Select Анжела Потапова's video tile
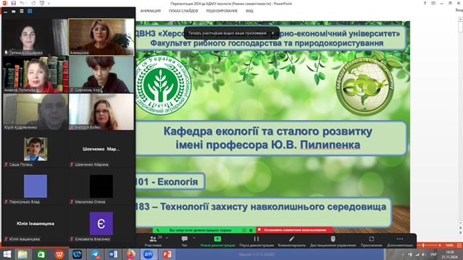This screenshot has height=260, width=463. [36, 75]
